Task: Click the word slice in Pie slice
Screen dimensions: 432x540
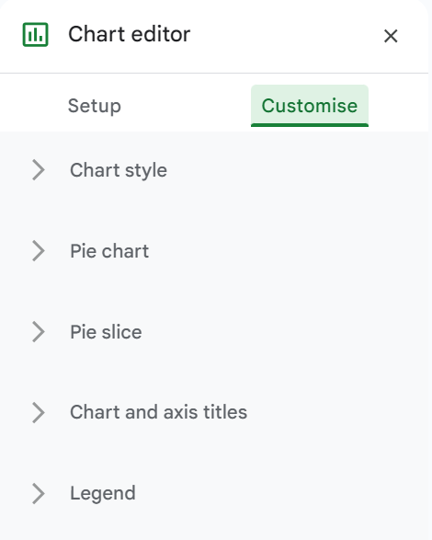Action: coord(121,332)
